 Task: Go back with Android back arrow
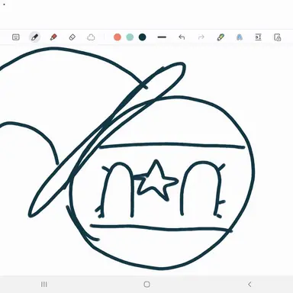(x=250, y=285)
